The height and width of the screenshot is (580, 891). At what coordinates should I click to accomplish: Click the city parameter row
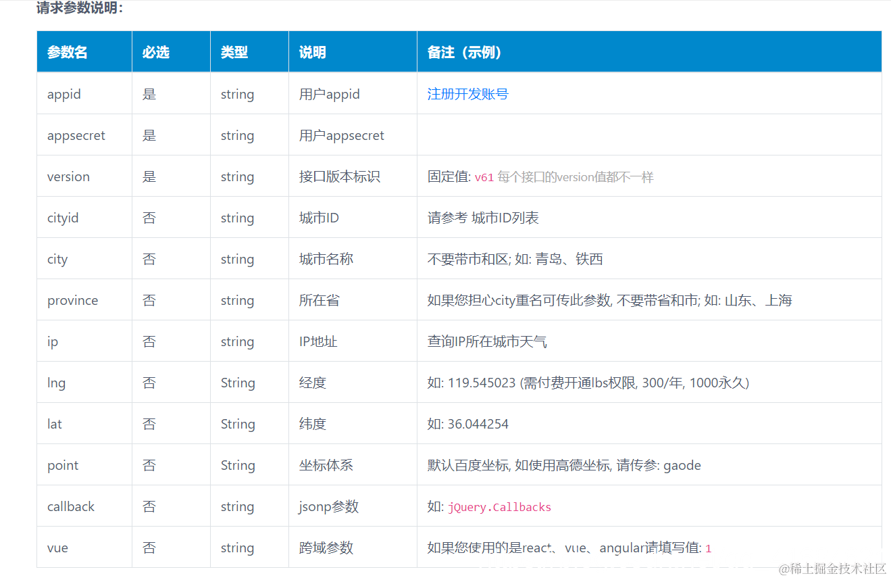tap(57, 258)
